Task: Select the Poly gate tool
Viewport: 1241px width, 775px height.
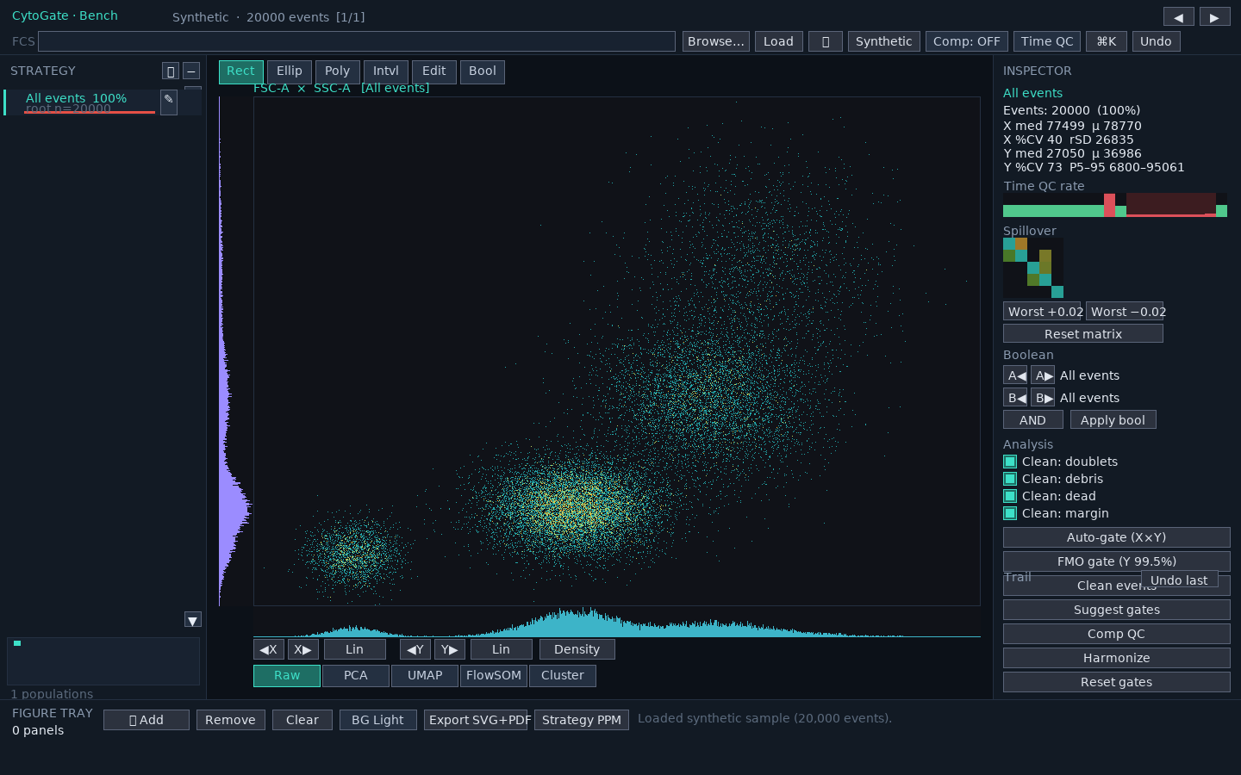Action: [338, 71]
